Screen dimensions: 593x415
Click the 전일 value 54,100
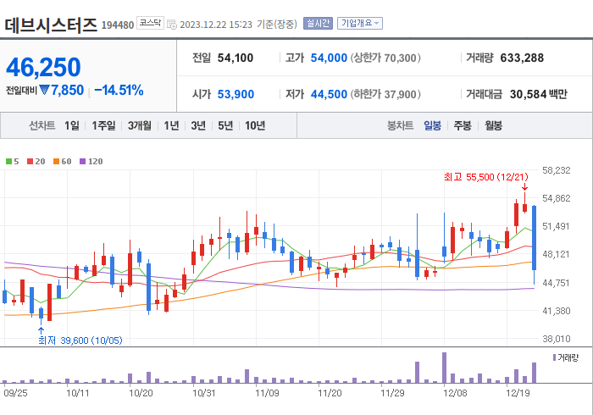[x=236, y=58]
